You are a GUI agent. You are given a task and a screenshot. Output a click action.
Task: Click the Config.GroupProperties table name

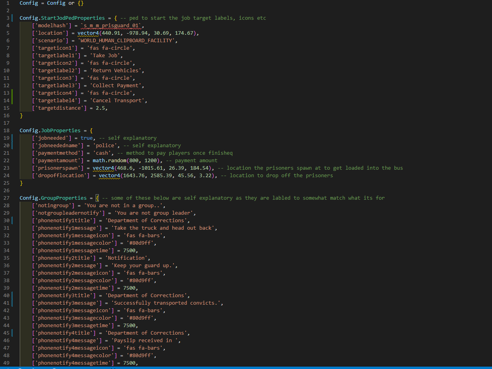tap(53, 198)
